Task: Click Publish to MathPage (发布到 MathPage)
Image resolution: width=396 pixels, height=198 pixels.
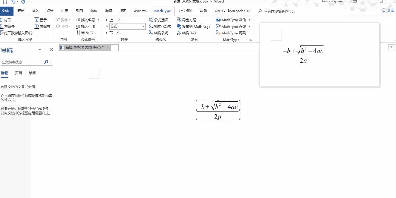Action: (x=194, y=26)
